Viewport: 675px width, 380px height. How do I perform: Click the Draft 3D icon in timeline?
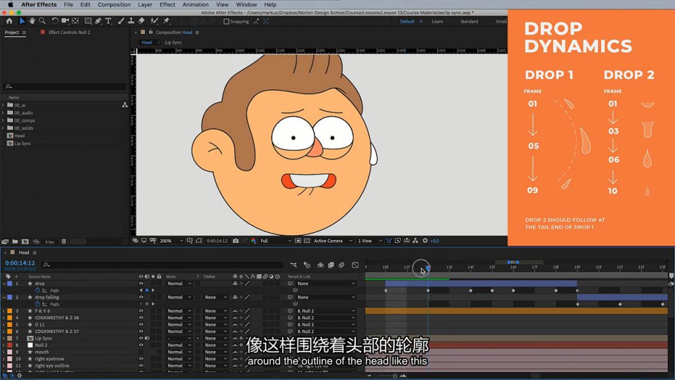click(x=307, y=265)
